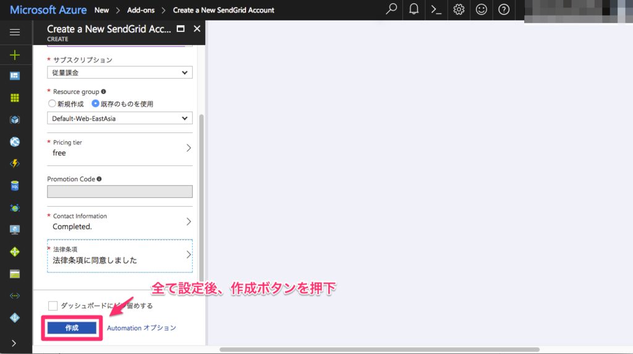Expand sidebar with More services chevron

14,343
